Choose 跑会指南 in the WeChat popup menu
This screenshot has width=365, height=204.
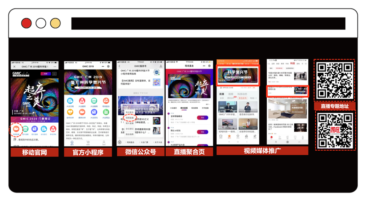[x=130, y=134]
